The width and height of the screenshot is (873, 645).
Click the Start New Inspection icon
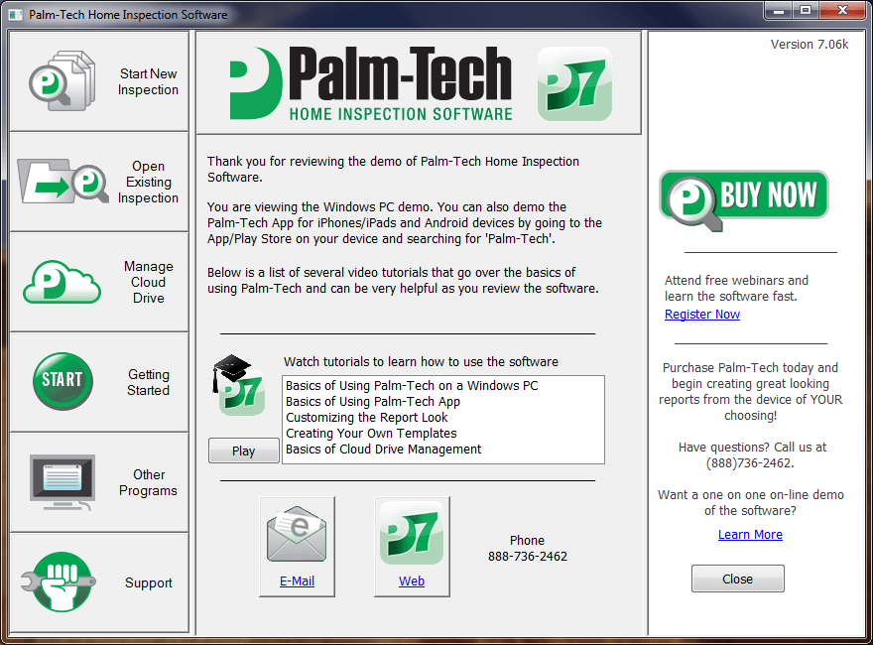[x=62, y=81]
